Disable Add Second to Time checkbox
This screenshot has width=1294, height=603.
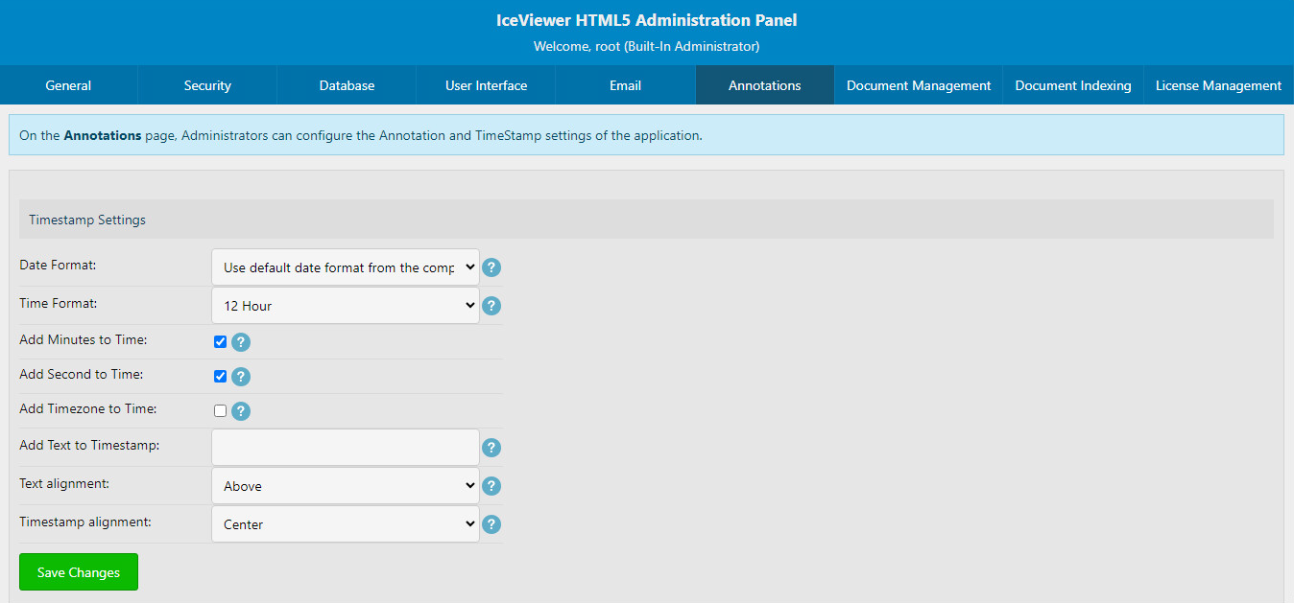[x=220, y=377]
